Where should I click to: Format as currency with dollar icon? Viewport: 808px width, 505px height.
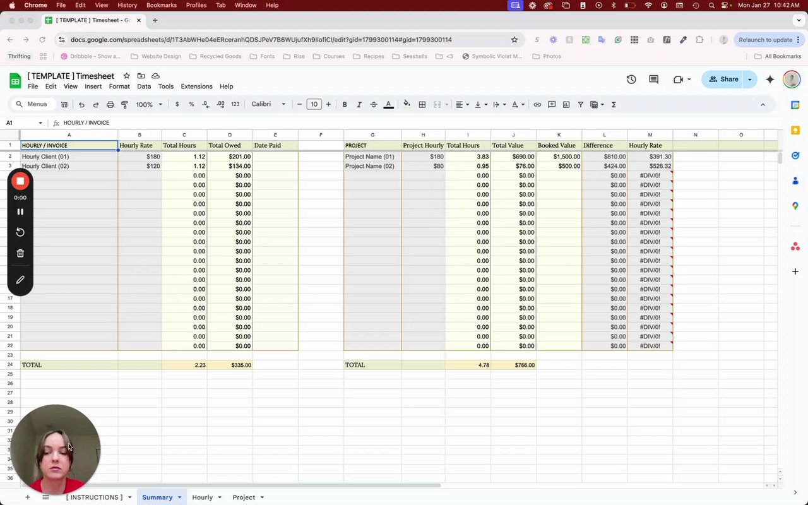[x=177, y=104]
